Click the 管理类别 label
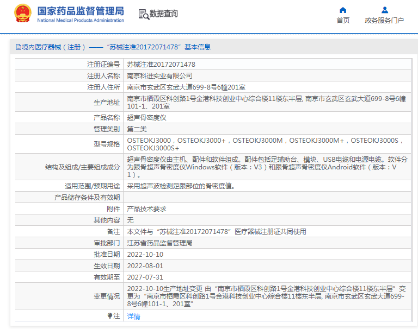This screenshot has width=418, height=329. tap(107, 129)
